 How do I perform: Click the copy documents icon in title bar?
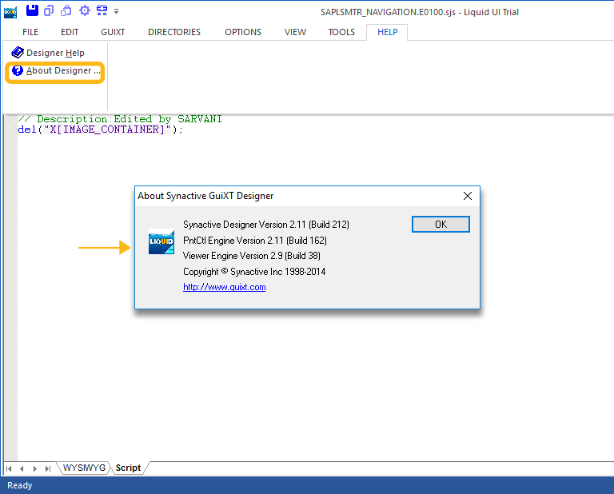(x=50, y=10)
